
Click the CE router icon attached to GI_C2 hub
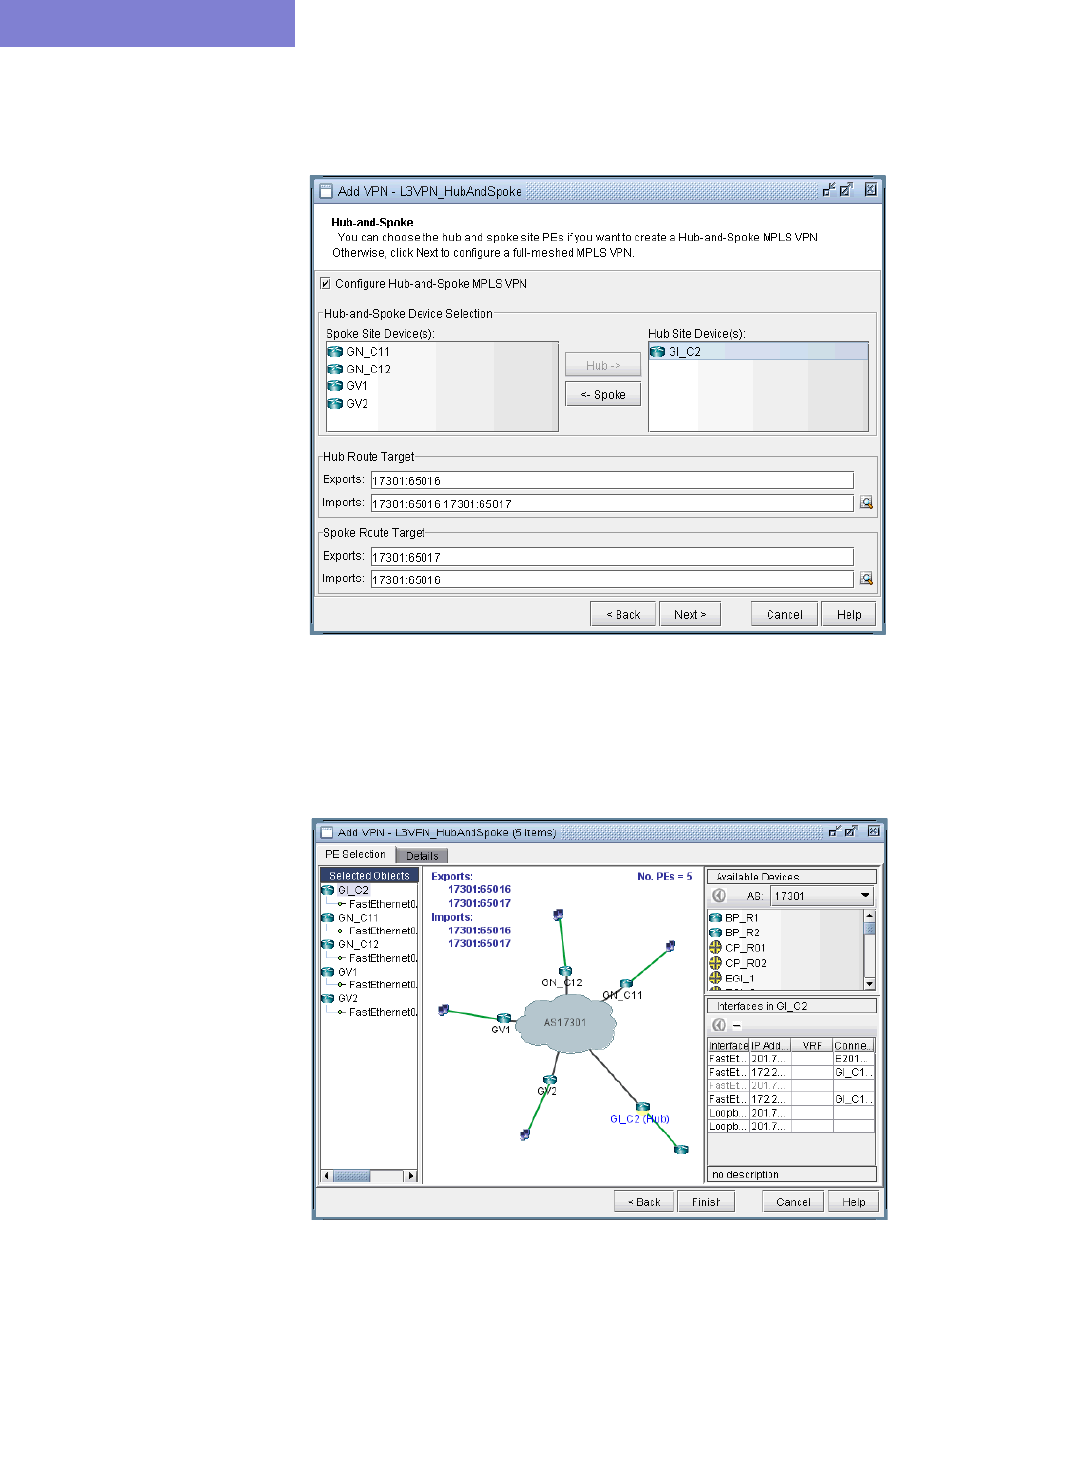coord(681,1149)
